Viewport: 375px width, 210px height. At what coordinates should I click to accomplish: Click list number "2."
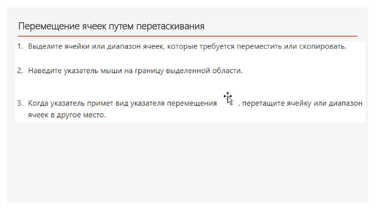(20, 71)
